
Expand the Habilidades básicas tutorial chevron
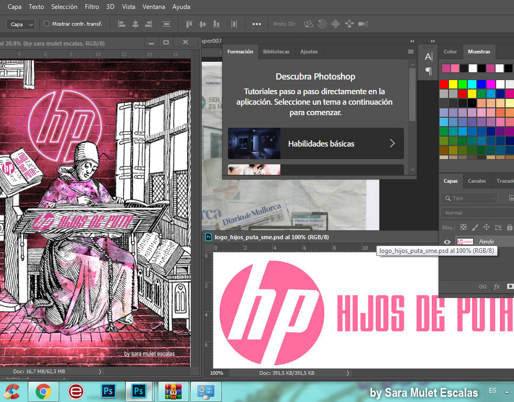pos(392,143)
